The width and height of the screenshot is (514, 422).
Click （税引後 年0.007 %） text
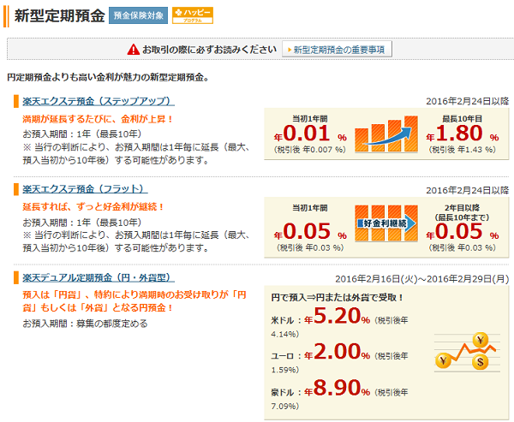pyautogui.click(x=310, y=150)
